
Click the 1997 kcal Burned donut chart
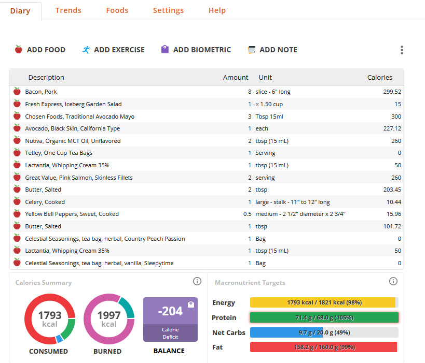109,319
